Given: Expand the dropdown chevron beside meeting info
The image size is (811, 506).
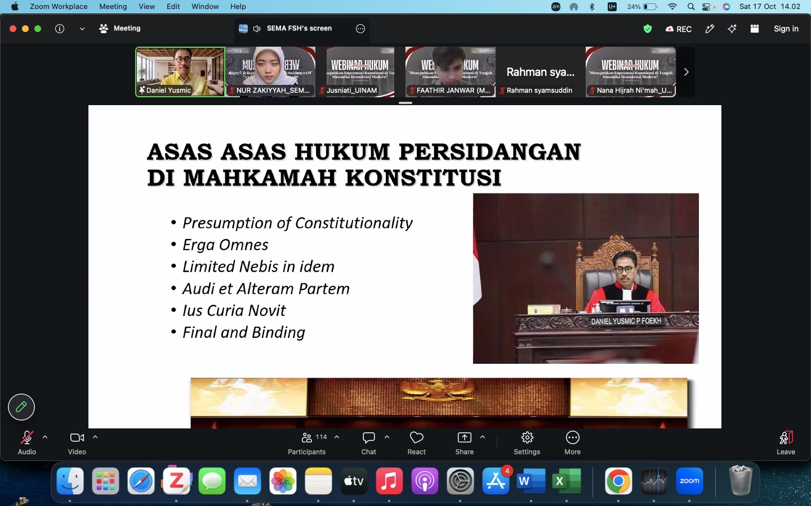Looking at the screenshot, I should pos(82,29).
